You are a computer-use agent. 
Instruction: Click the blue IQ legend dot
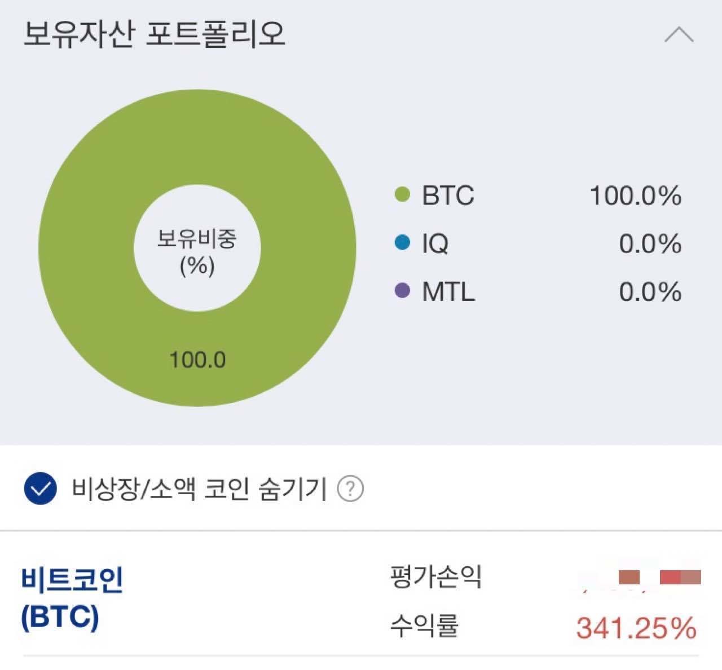coord(402,242)
